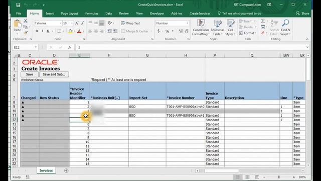
Task: Click the Save button under Create Invoices
Action: coord(30,74)
